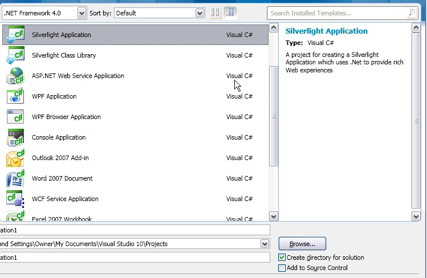Viewport: 427px width, 278px height.
Task: Click the search magnifier icon
Action: (x=412, y=13)
